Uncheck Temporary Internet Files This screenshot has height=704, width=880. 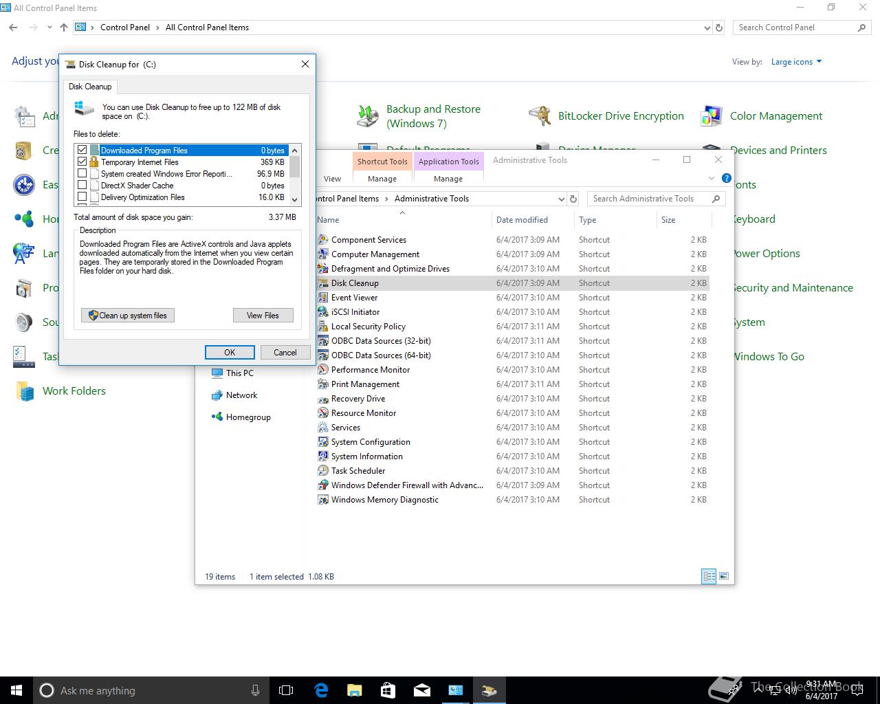(x=82, y=162)
